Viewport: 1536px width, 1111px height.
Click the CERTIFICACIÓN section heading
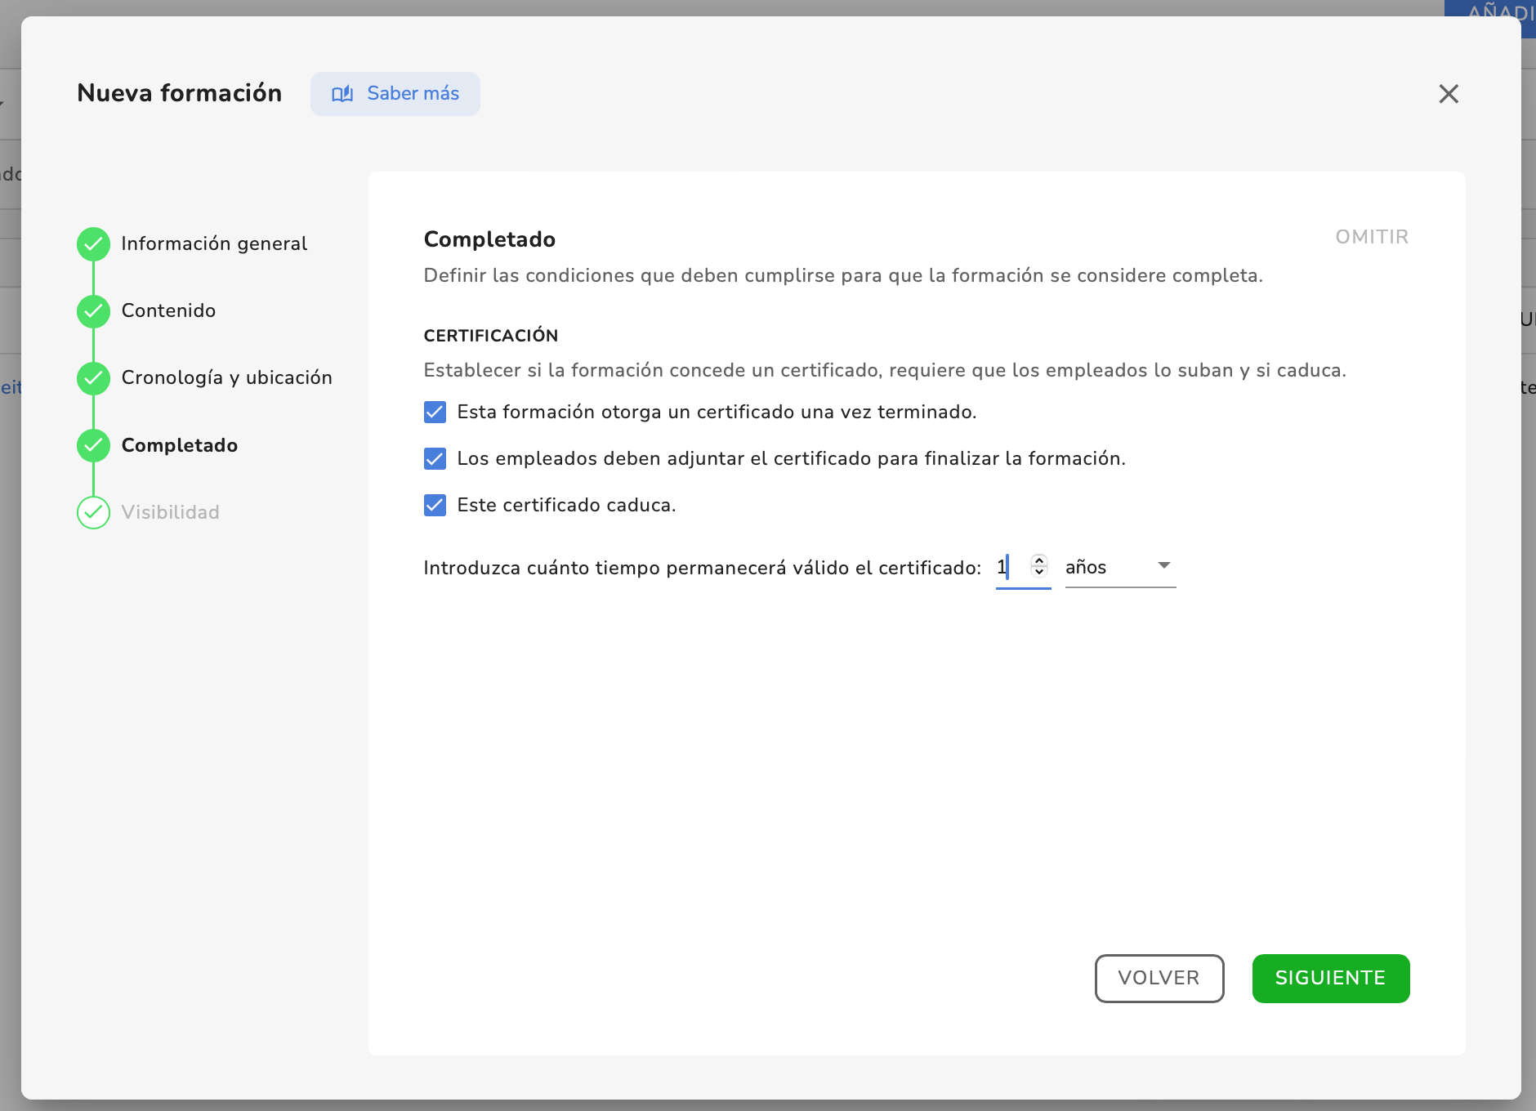point(491,335)
